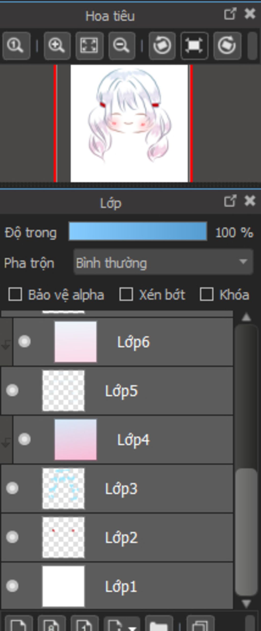Zoom out in the navigator
Screen dimensions: 261x631
[122, 45]
